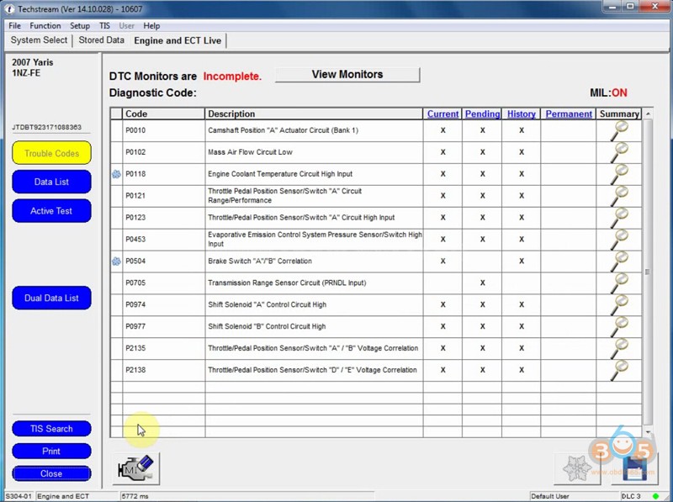Select code P0010 in the table

(x=135, y=130)
